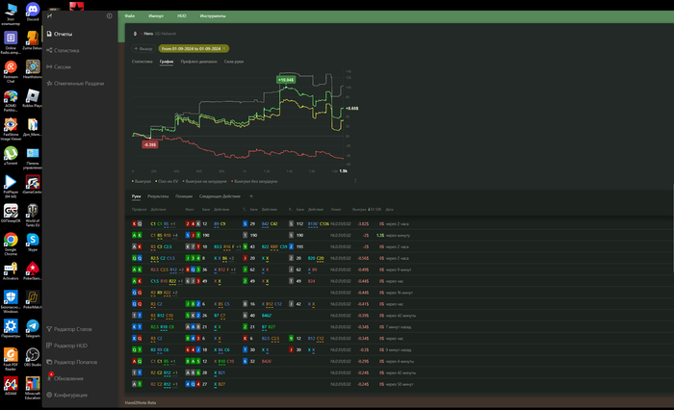The height and width of the screenshot is (410, 674).
Task: Click the + Фильтр button
Action: click(143, 47)
